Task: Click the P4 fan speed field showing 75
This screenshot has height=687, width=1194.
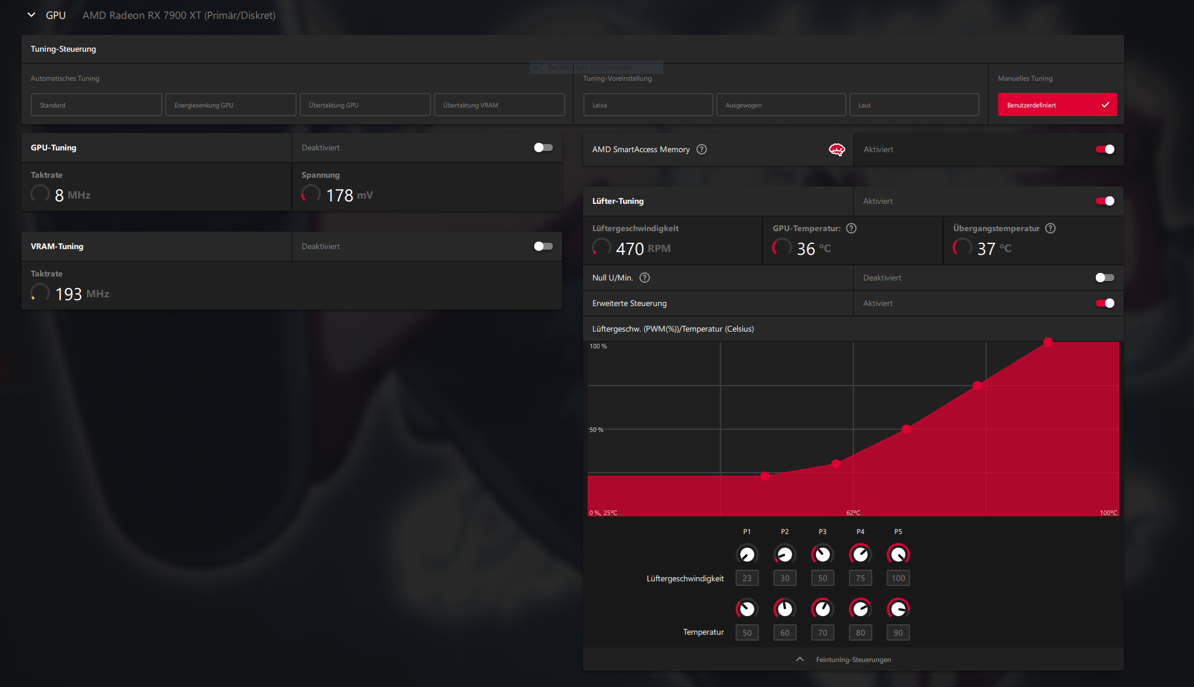Action: click(x=860, y=578)
